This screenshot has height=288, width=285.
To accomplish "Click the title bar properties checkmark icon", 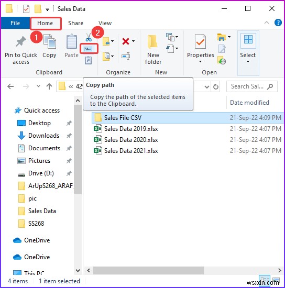I will [26, 8].
